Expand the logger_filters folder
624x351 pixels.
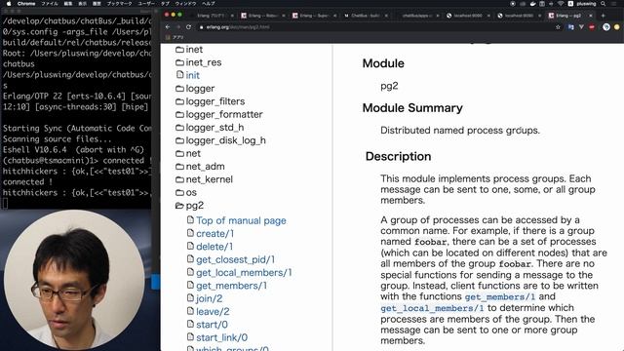coord(211,101)
